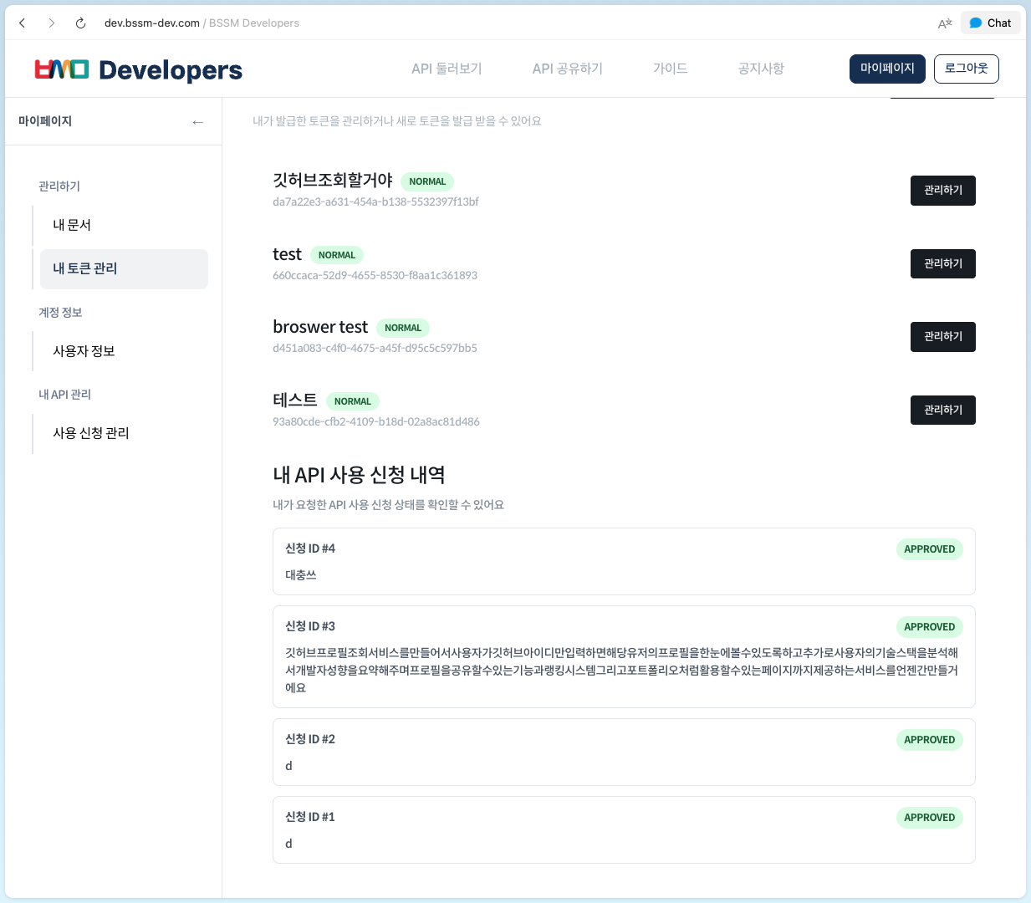1031x903 pixels.
Task: Open the 신청 ID #3 request card
Action: (x=623, y=656)
